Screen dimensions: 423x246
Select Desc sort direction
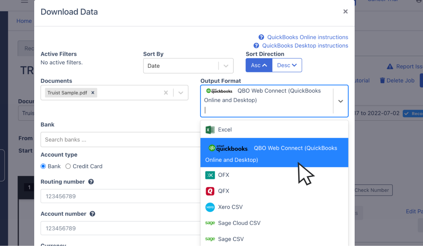[x=287, y=65]
